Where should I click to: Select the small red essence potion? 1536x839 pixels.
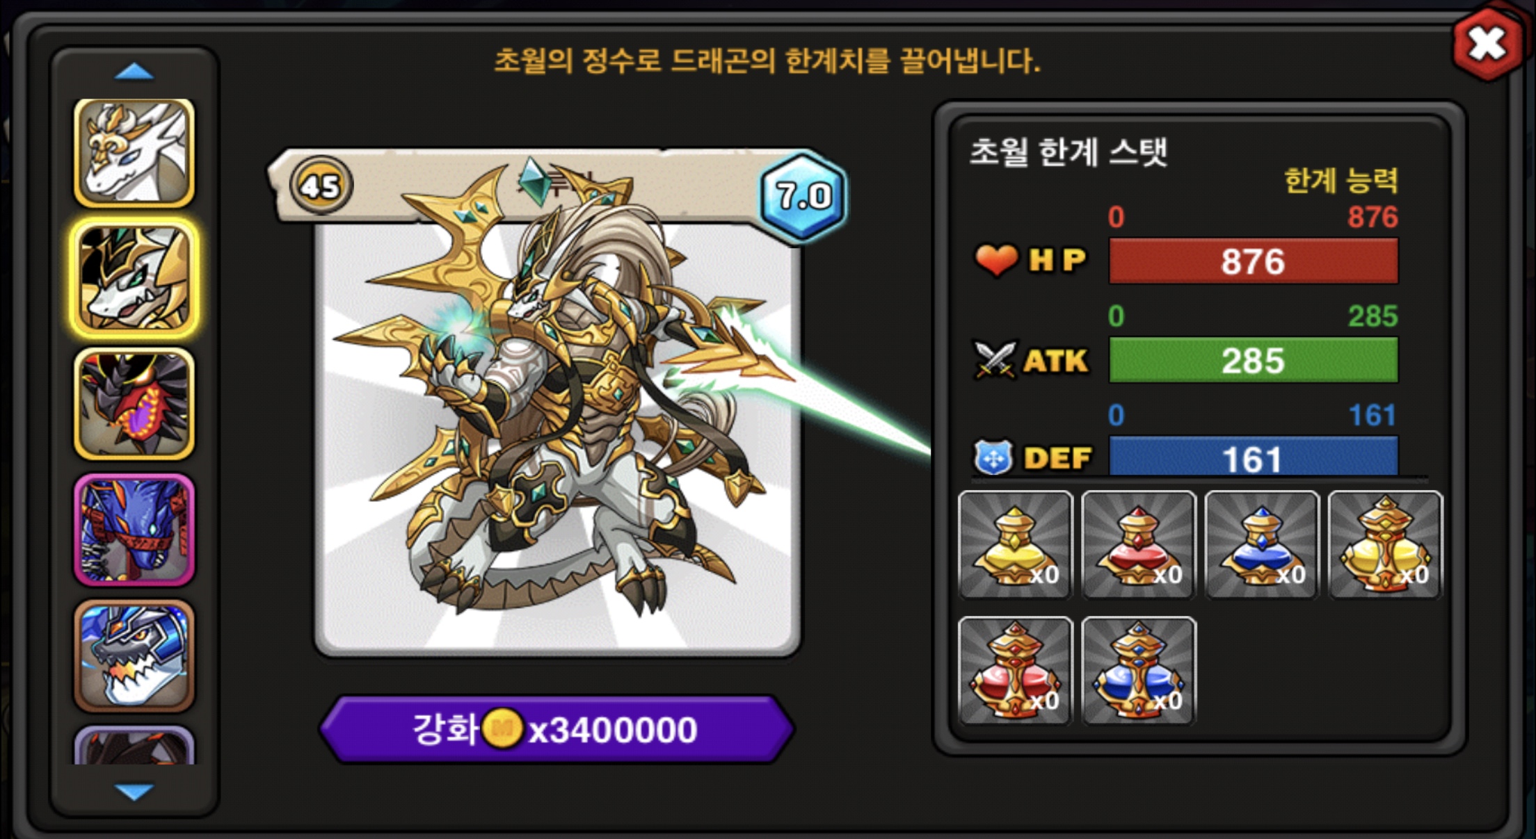[x=1139, y=544]
